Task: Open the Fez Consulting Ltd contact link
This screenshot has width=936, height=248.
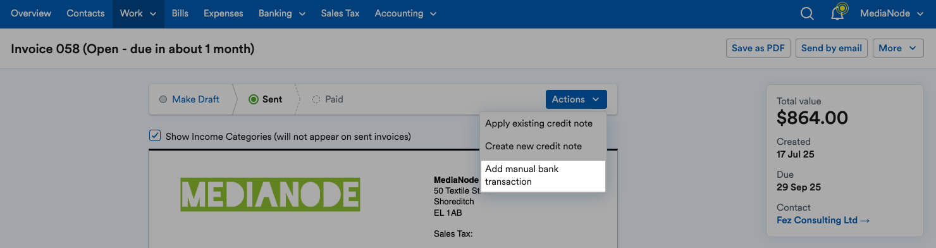Action: point(823,220)
